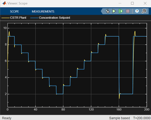
Task: Maximize the Viewer: Scope window
Action: [132, 3]
